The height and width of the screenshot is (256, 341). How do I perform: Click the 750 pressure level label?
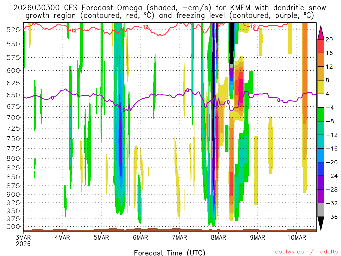13,139
